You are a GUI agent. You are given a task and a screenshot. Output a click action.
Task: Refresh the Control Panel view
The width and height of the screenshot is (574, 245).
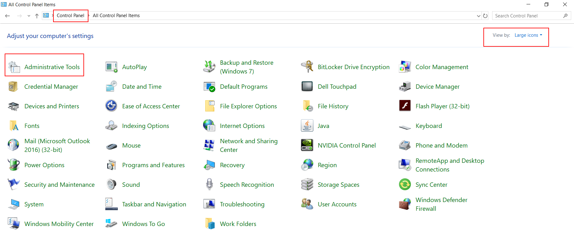[485, 16]
